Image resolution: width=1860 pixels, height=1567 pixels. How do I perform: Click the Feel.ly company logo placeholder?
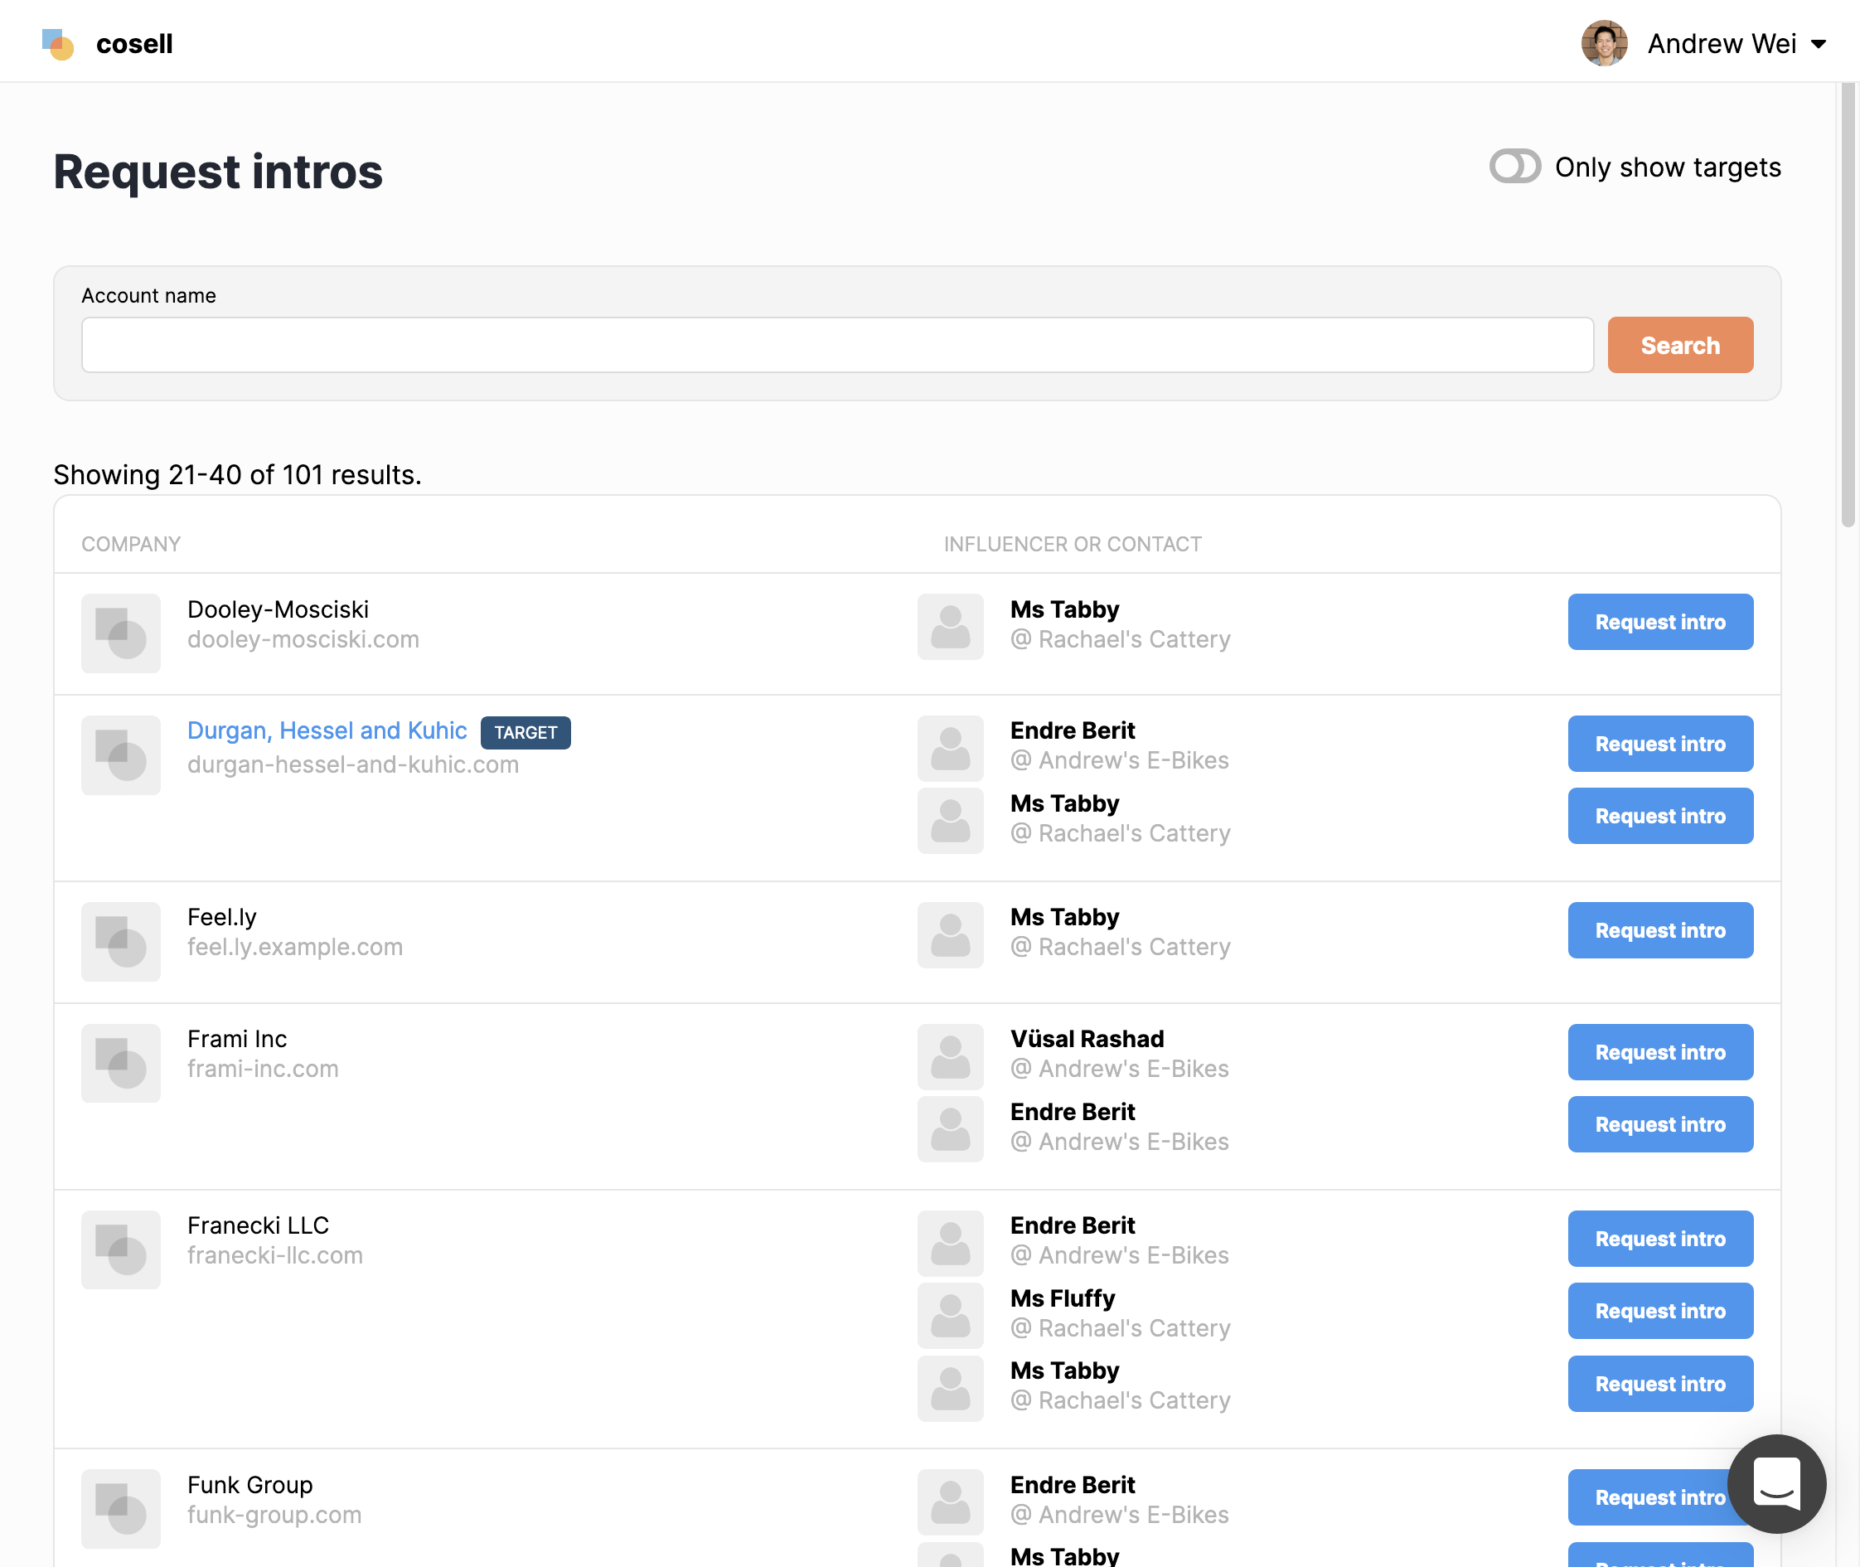121,941
